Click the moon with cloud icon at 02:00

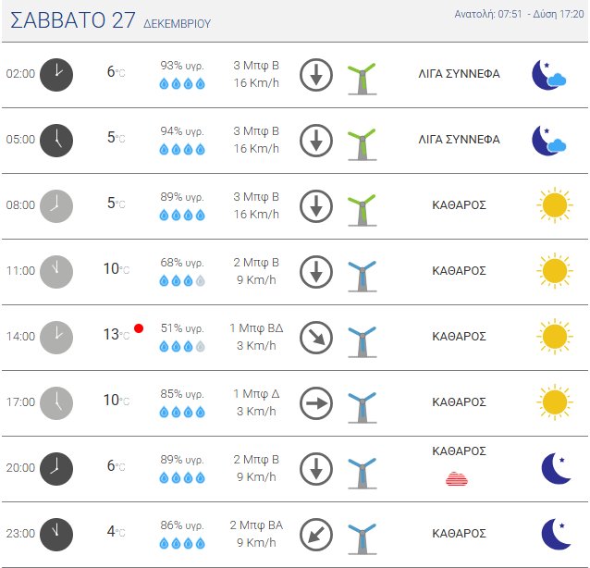(548, 74)
